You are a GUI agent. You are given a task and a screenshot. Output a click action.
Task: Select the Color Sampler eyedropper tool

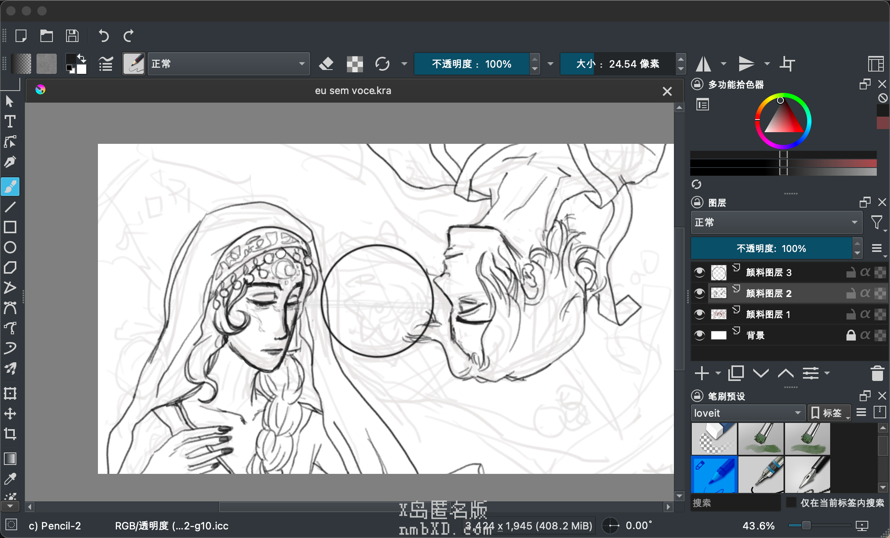tap(10, 479)
